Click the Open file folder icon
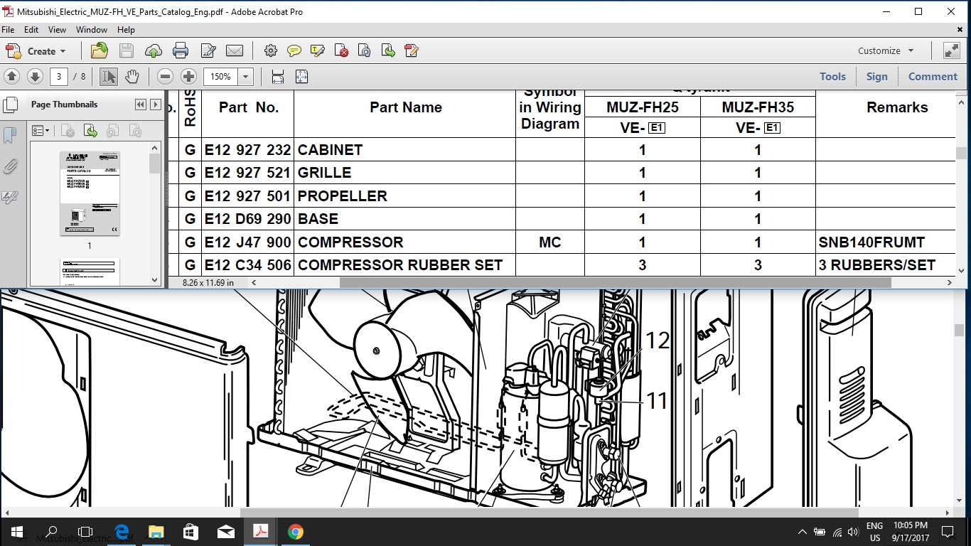Image resolution: width=971 pixels, height=546 pixels. click(100, 50)
